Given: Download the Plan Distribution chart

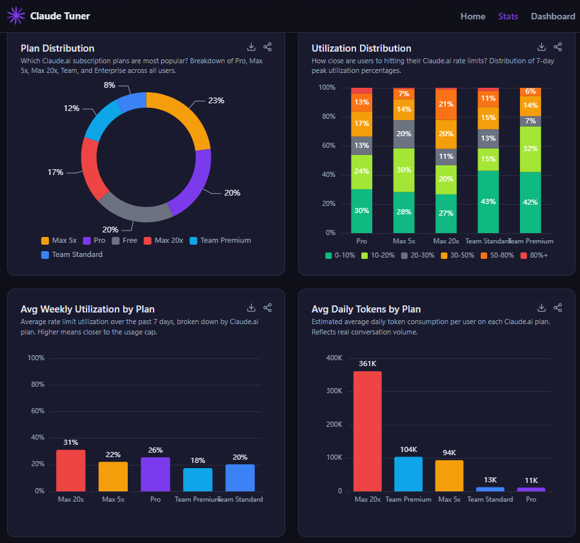Looking at the screenshot, I should (251, 47).
